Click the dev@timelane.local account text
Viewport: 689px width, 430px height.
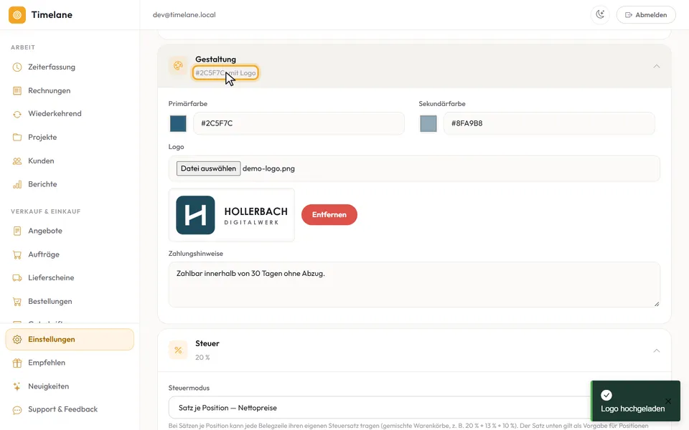[184, 15]
